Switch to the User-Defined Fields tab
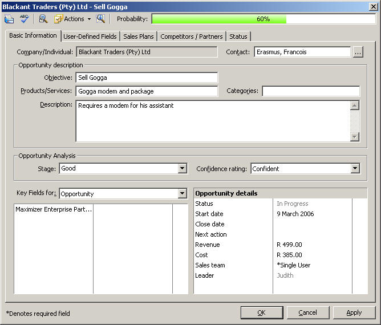Image resolution: width=381 pixels, height=325 pixels. (x=90, y=36)
